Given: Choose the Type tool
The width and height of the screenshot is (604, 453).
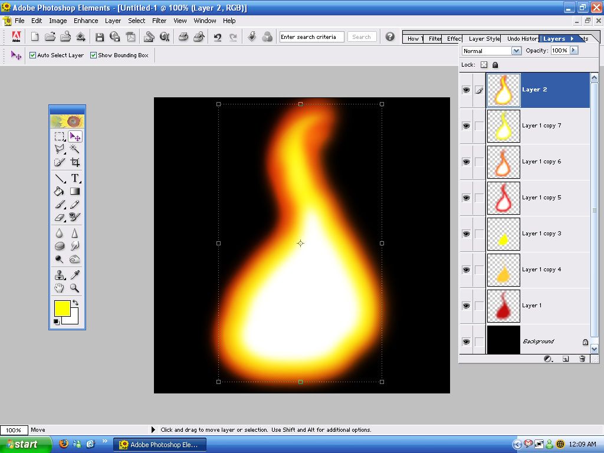Looking at the screenshot, I should click(75, 178).
